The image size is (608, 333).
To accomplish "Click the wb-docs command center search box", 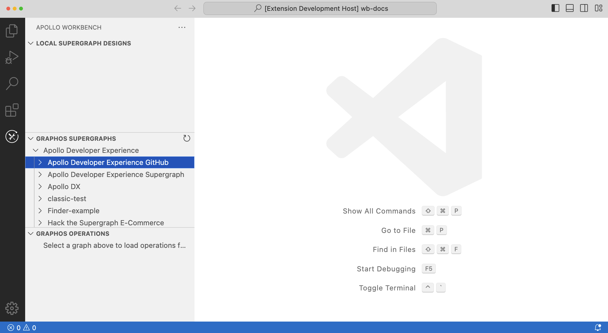I will pos(320,8).
